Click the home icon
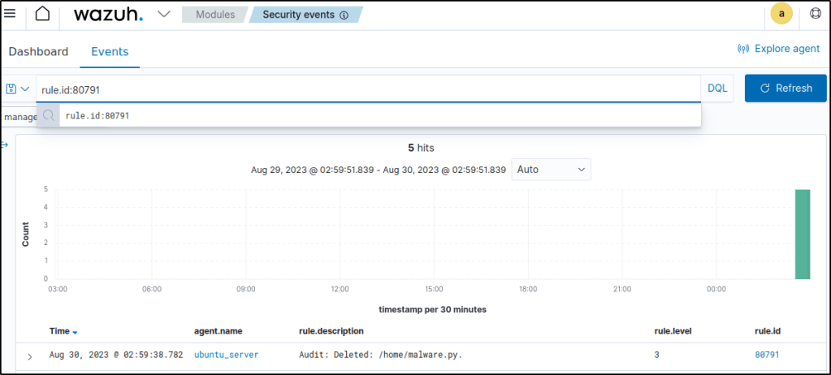The width and height of the screenshot is (831, 375). (x=43, y=14)
